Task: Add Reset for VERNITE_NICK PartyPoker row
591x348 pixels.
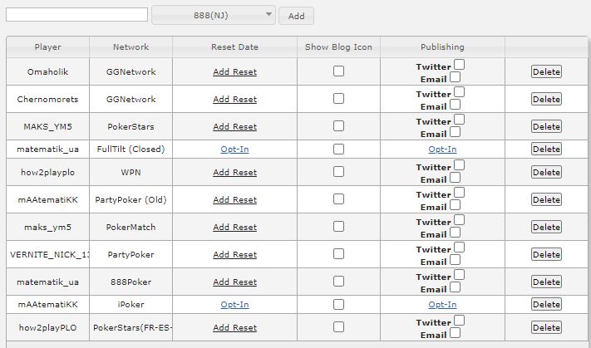Action: (234, 254)
